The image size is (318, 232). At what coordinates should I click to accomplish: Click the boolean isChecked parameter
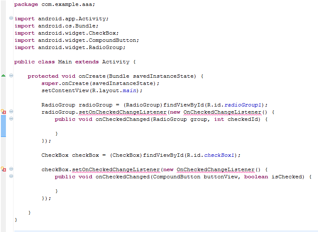274,177
